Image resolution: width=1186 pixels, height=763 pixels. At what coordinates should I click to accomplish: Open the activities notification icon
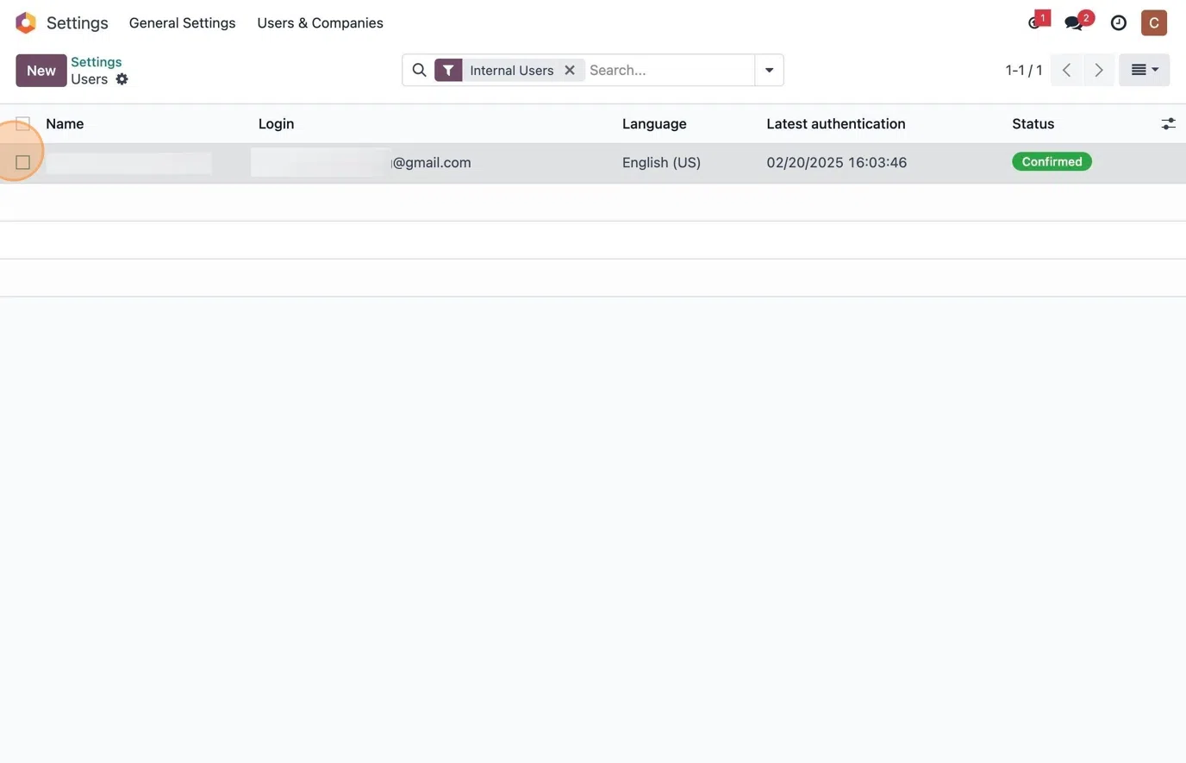[x=1036, y=22]
